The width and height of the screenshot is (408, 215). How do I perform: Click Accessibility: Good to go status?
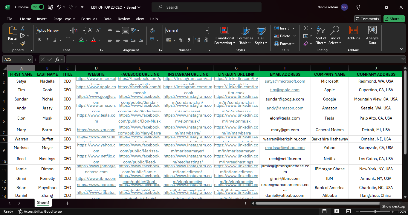coord(40,211)
